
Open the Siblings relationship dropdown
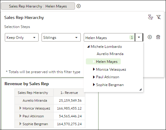point(61,37)
